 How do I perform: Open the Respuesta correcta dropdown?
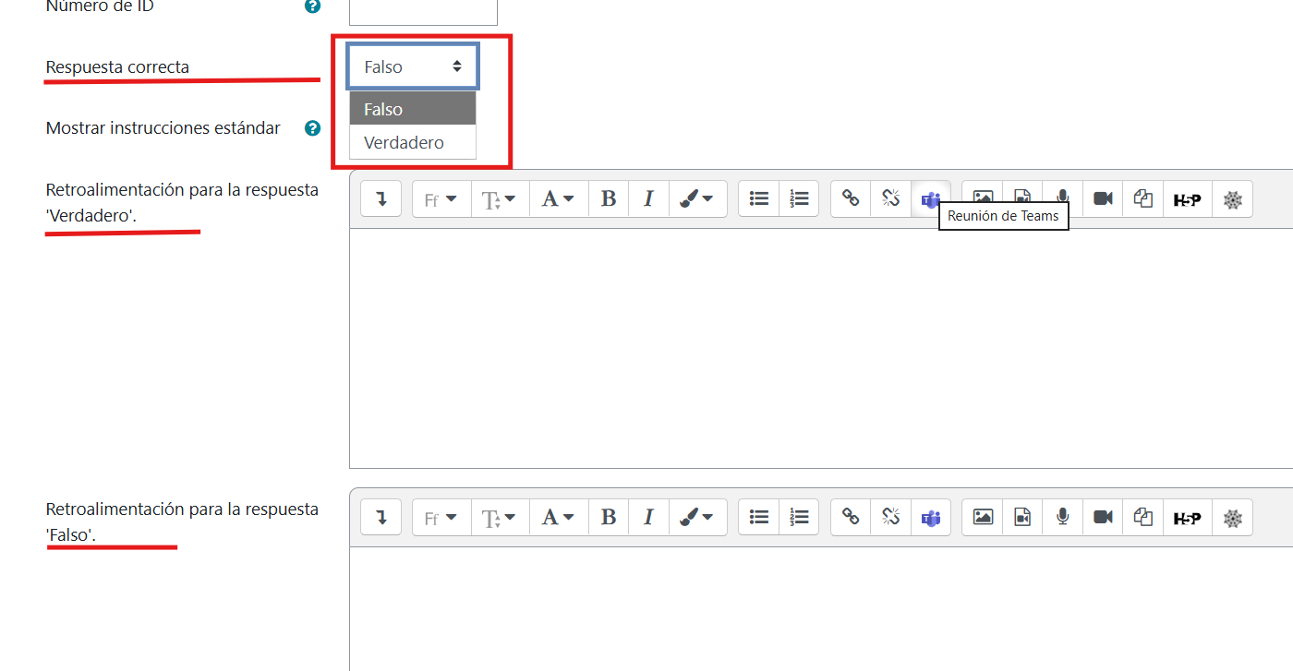point(413,66)
